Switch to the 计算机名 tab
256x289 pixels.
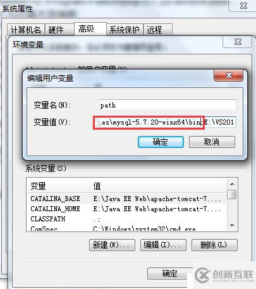tap(26, 30)
